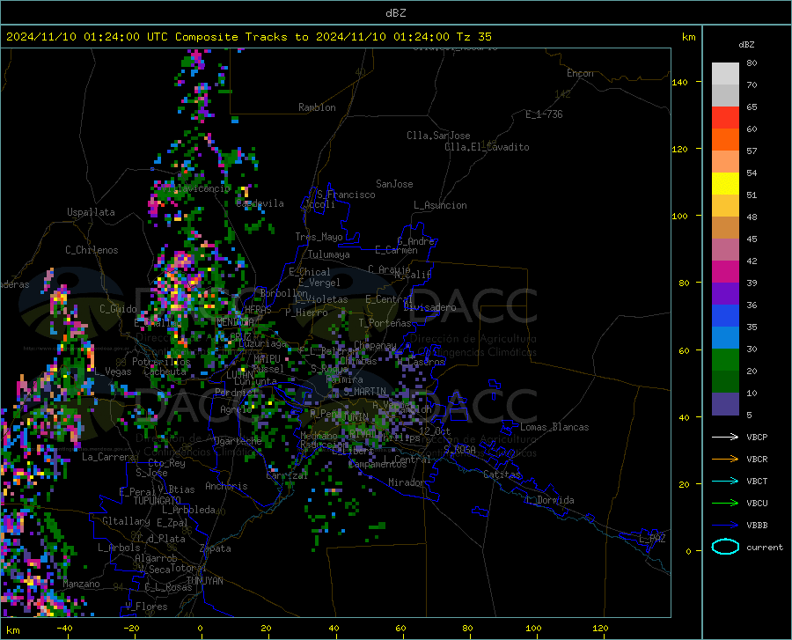Click the 'E_1-736' map label
Viewport: 792px width, 640px height.
[544, 114]
